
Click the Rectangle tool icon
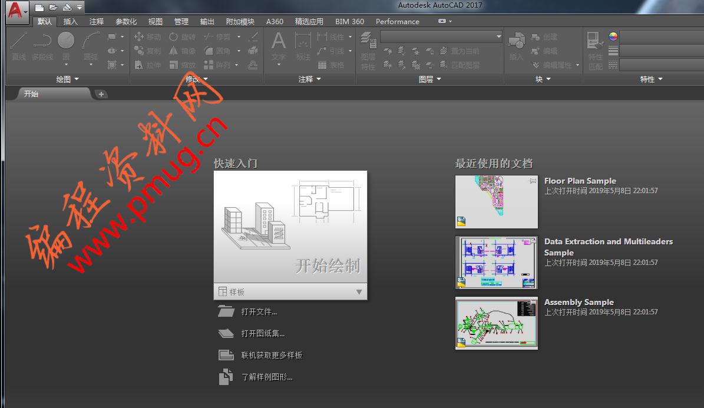point(112,37)
